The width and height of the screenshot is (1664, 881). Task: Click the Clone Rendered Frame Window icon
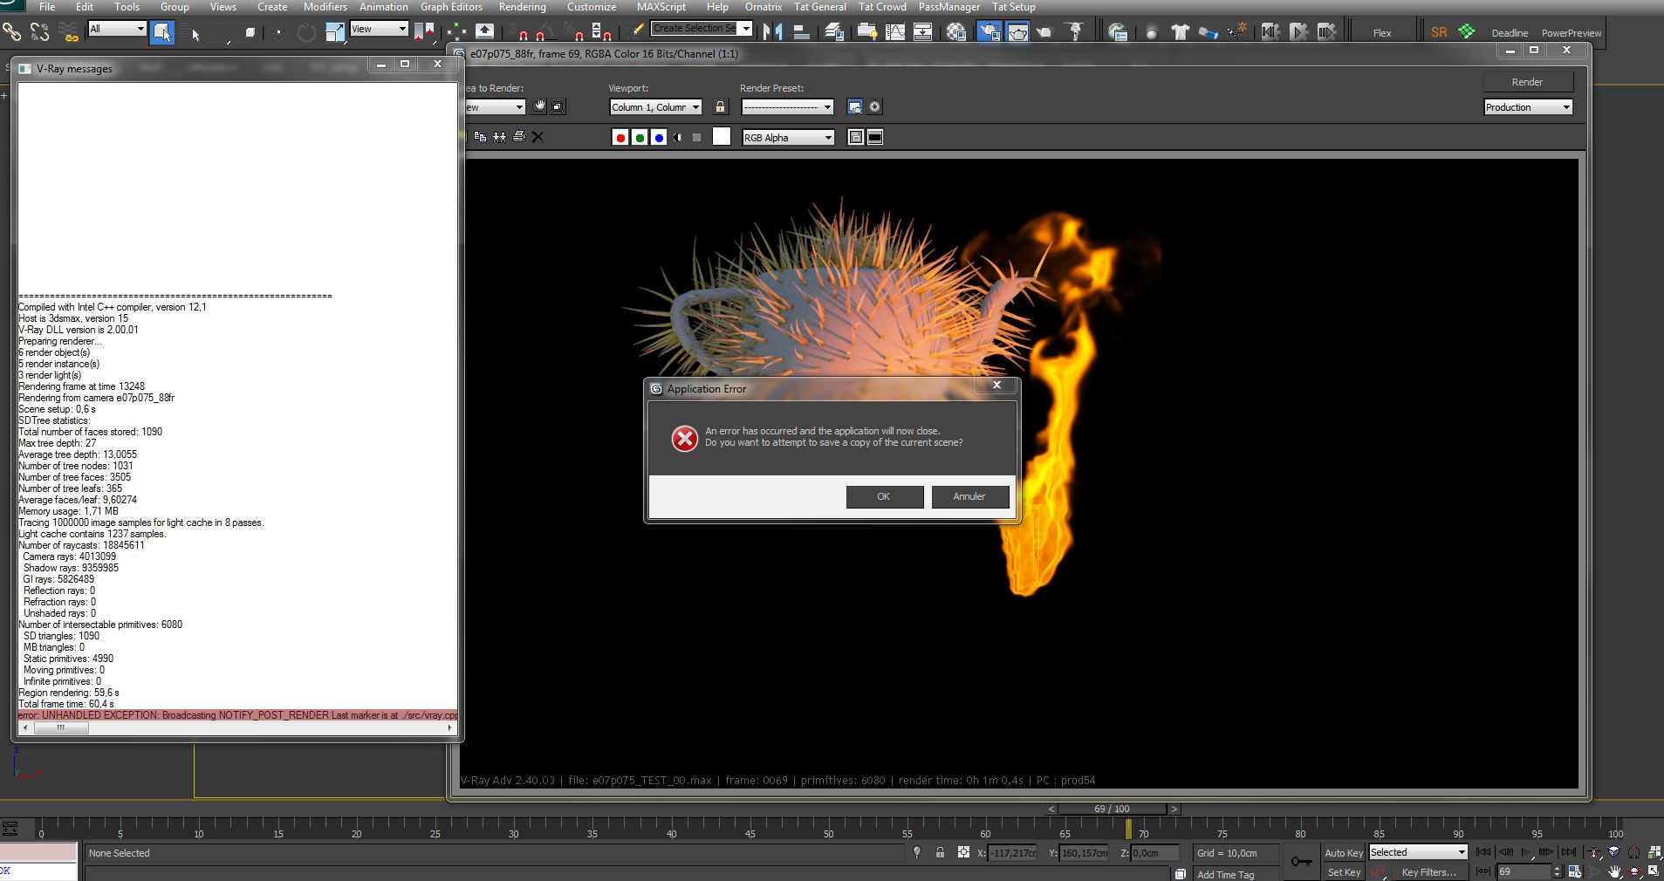tap(499, 137)
